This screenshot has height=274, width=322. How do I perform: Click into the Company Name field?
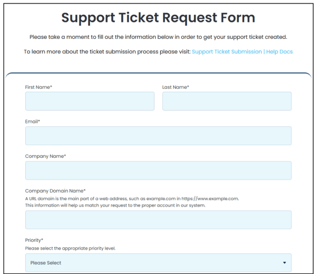tap(158, 170)
